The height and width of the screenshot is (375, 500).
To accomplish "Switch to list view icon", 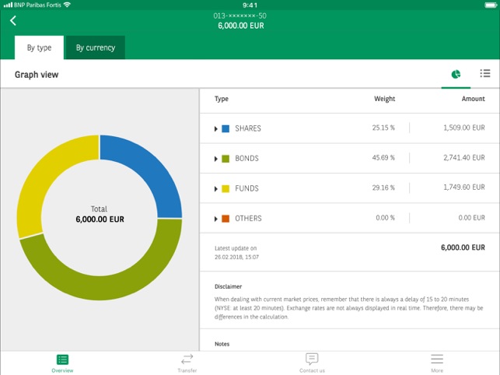I will click(485, 74).
